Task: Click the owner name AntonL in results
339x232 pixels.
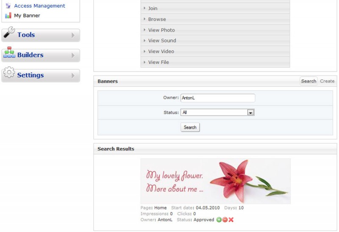Action: click(165, 220)
